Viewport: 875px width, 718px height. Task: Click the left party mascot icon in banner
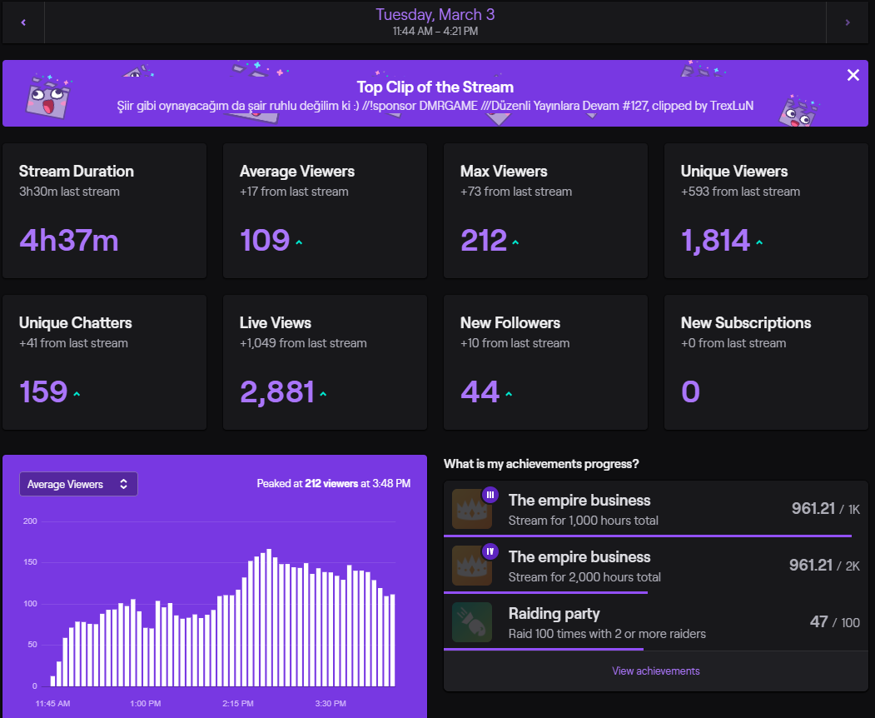48,96
